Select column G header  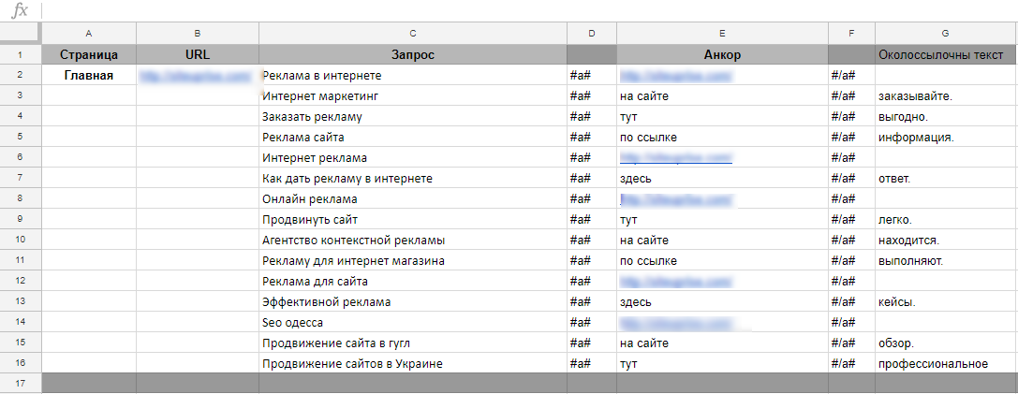point(946,33)
